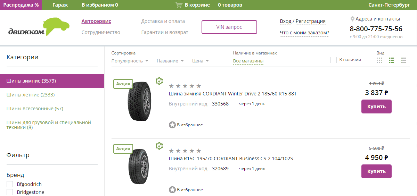The width and height of the screenshot is (417, 196).
Task: Switch to compact rows view
Action: 403,60
